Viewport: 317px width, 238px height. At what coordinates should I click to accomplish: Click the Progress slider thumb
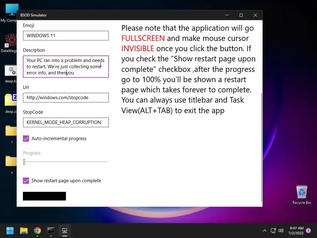[x=24, y=162]
